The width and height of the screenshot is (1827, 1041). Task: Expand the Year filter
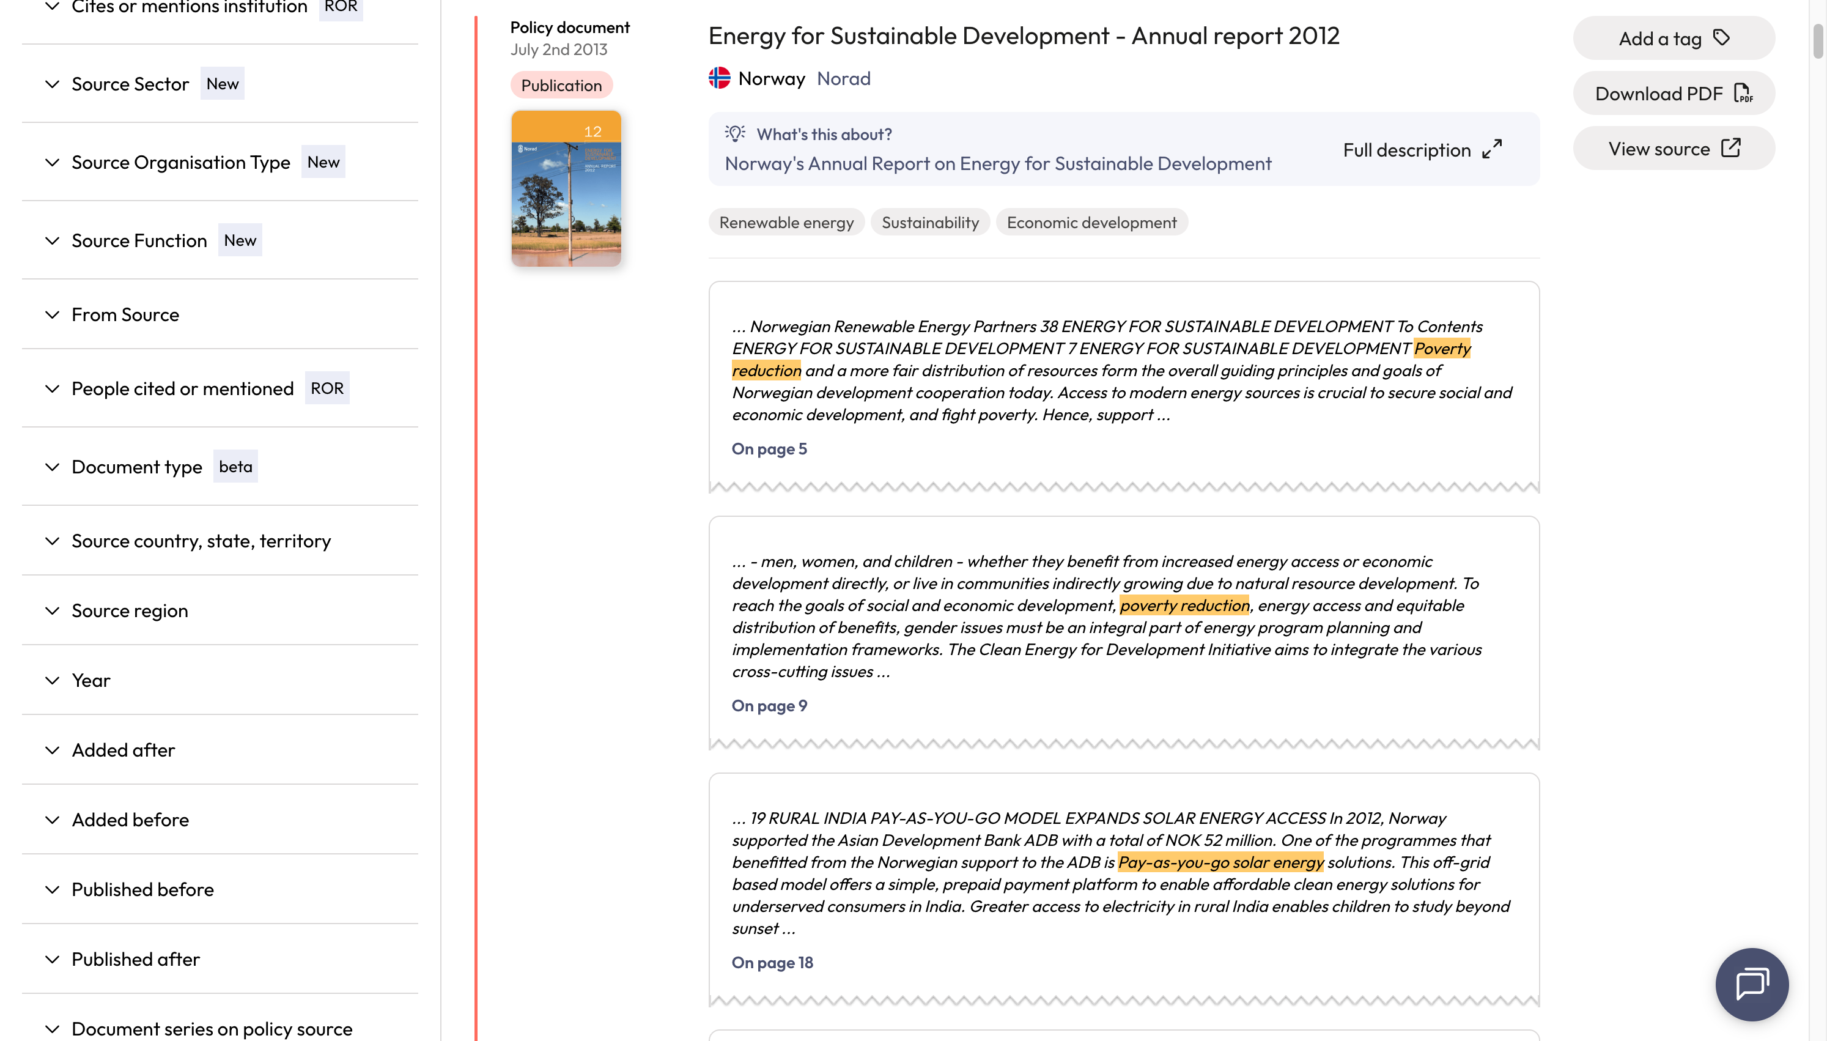coord(220,680)
